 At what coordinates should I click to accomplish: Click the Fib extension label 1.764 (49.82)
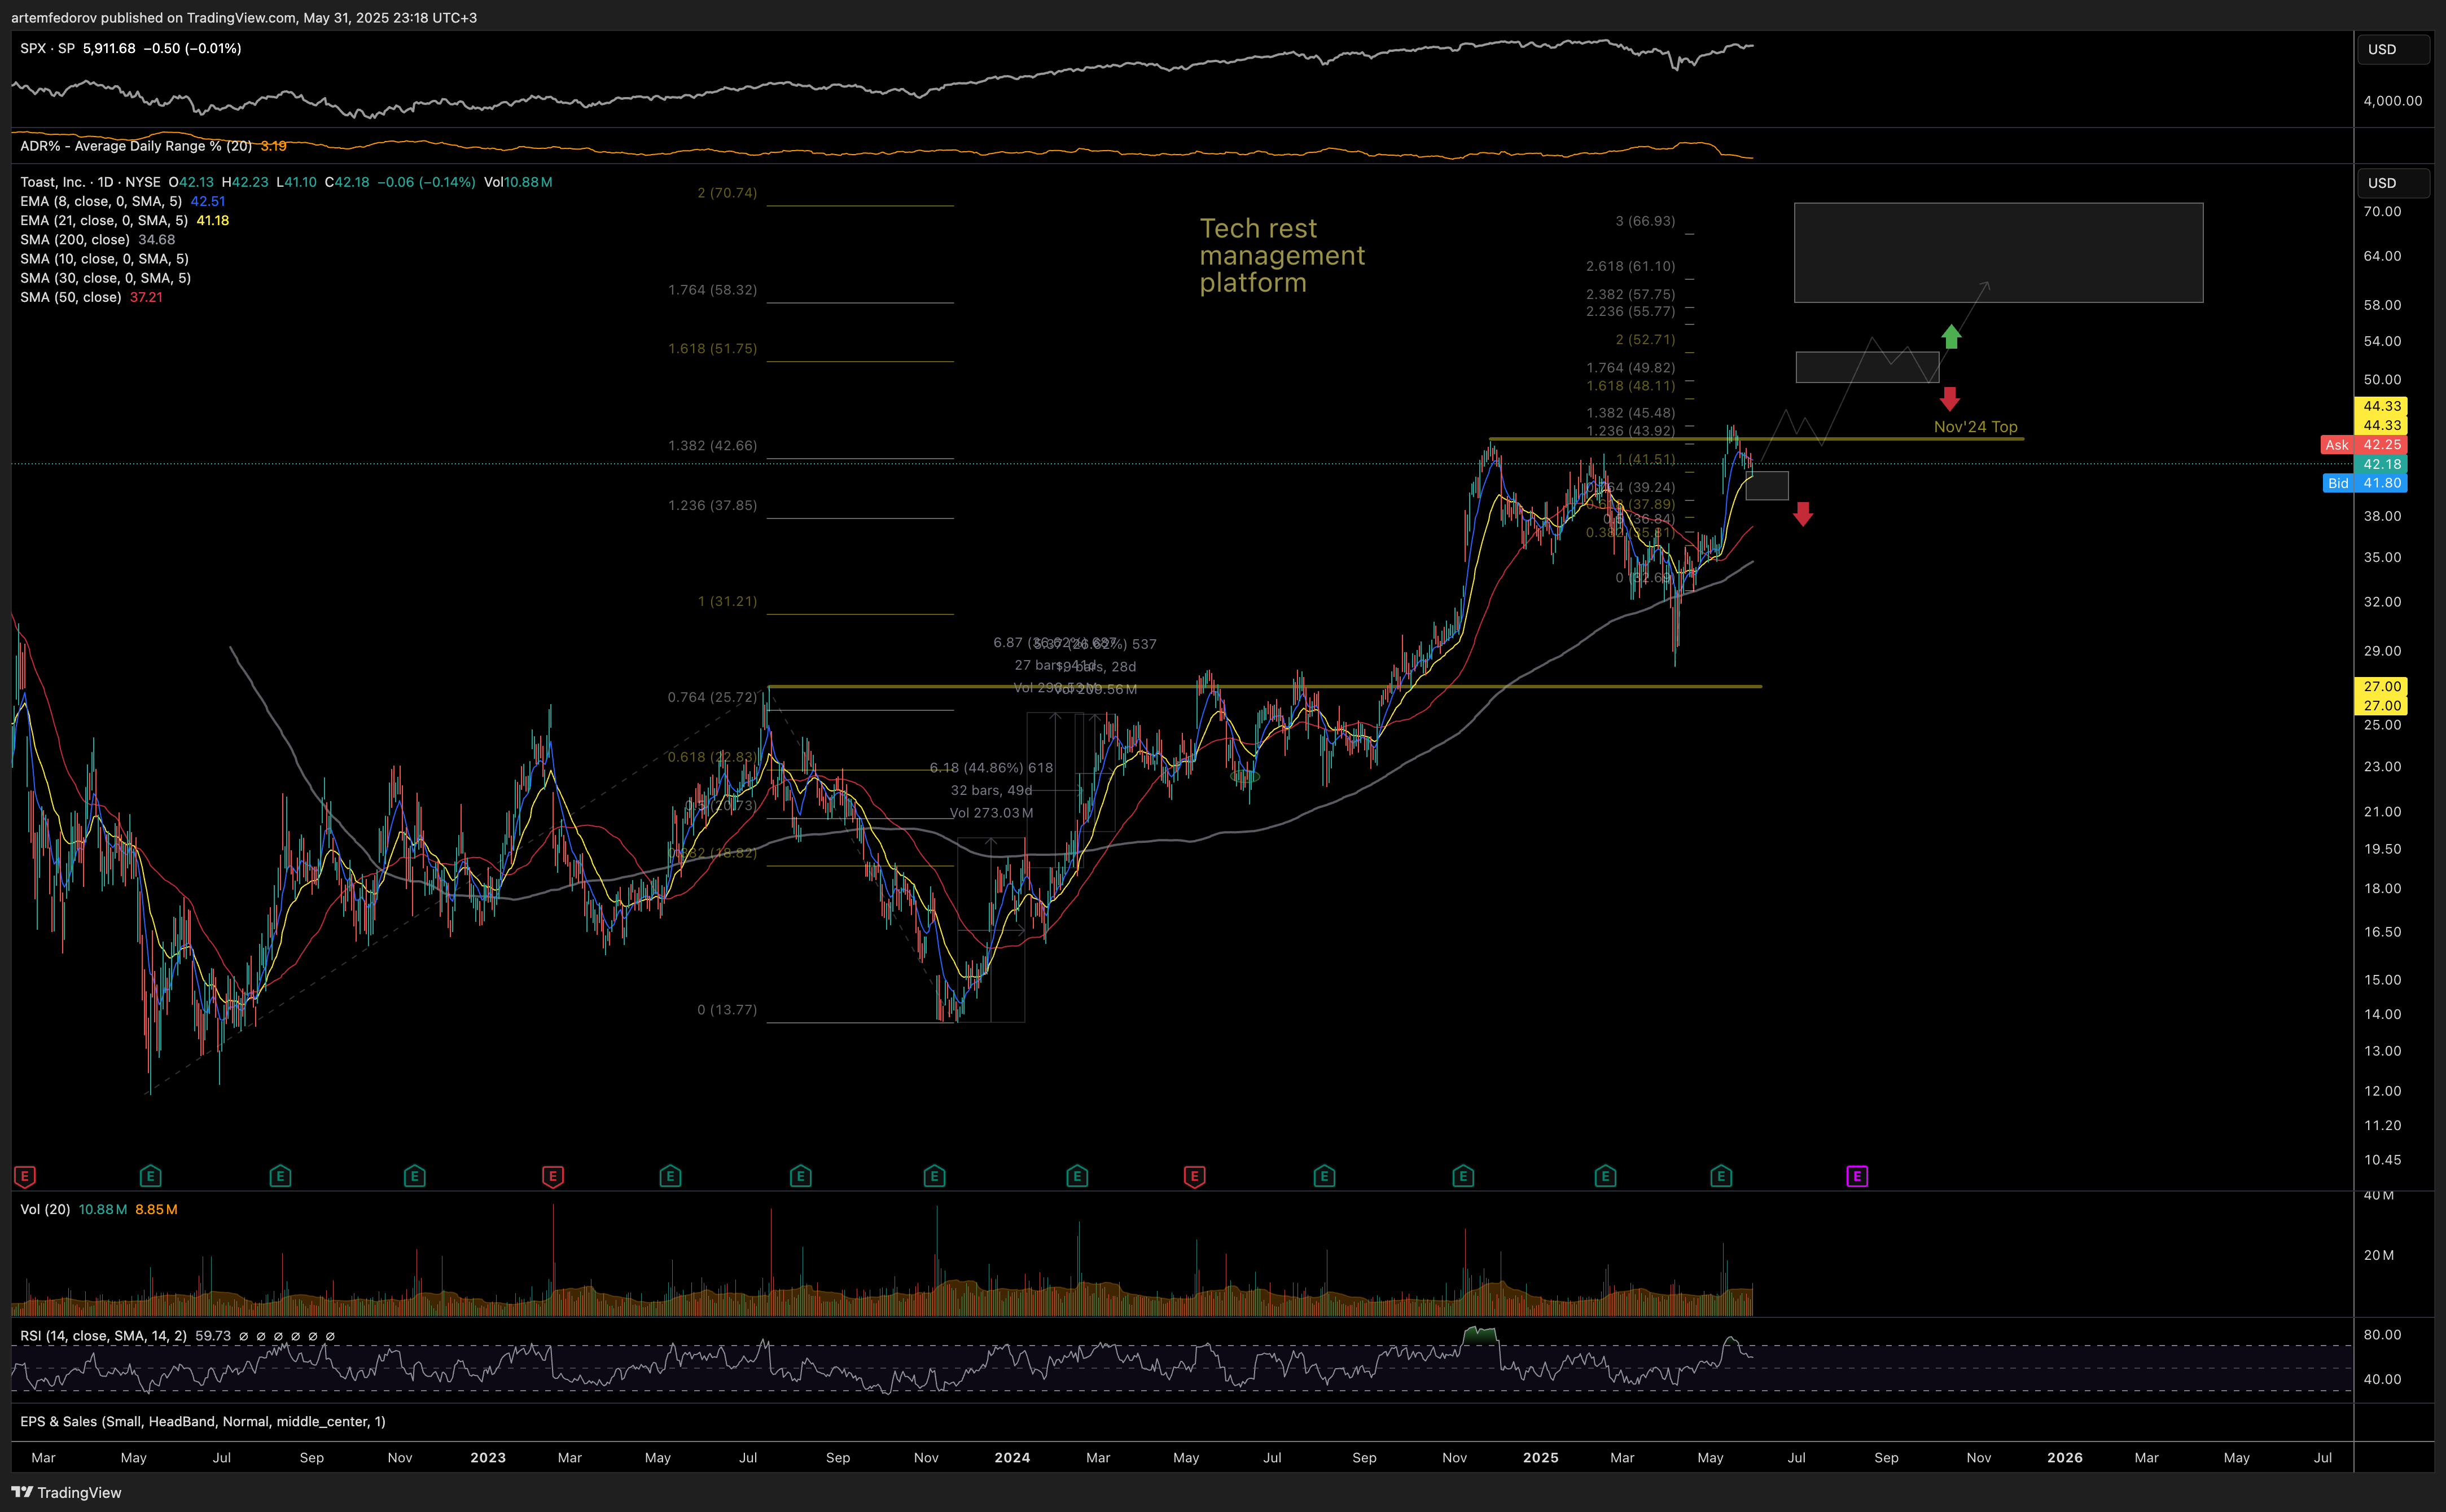tap(1630, 368)
